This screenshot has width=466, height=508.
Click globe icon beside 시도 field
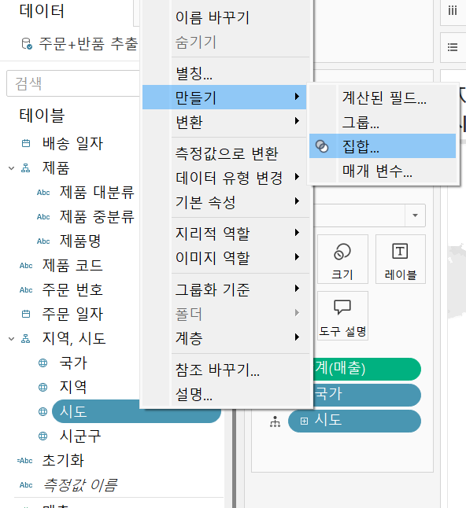click(43, 411)
